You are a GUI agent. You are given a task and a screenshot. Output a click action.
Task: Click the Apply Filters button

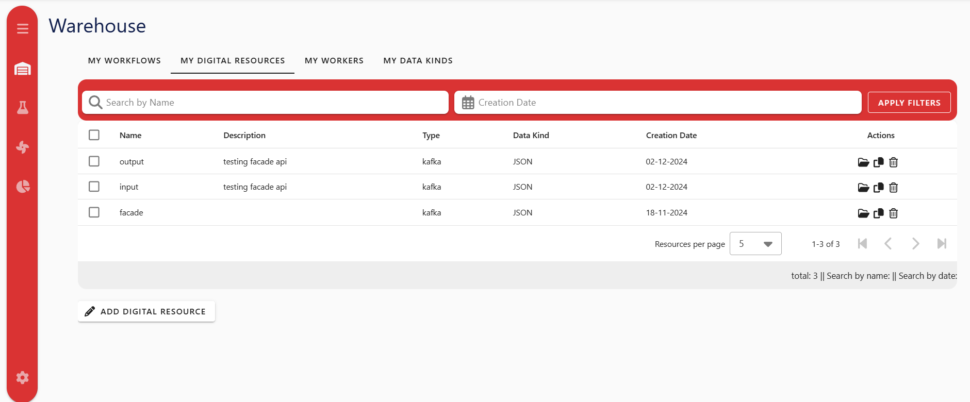909,103
